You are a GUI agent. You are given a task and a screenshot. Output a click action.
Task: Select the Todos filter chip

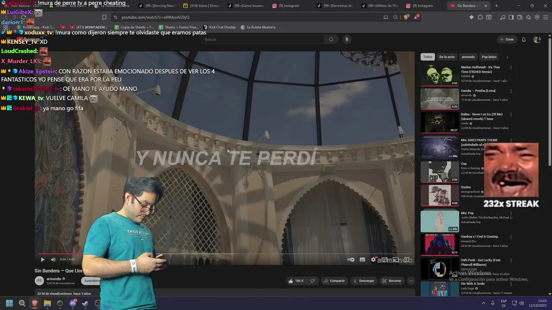tap(427, 57)
